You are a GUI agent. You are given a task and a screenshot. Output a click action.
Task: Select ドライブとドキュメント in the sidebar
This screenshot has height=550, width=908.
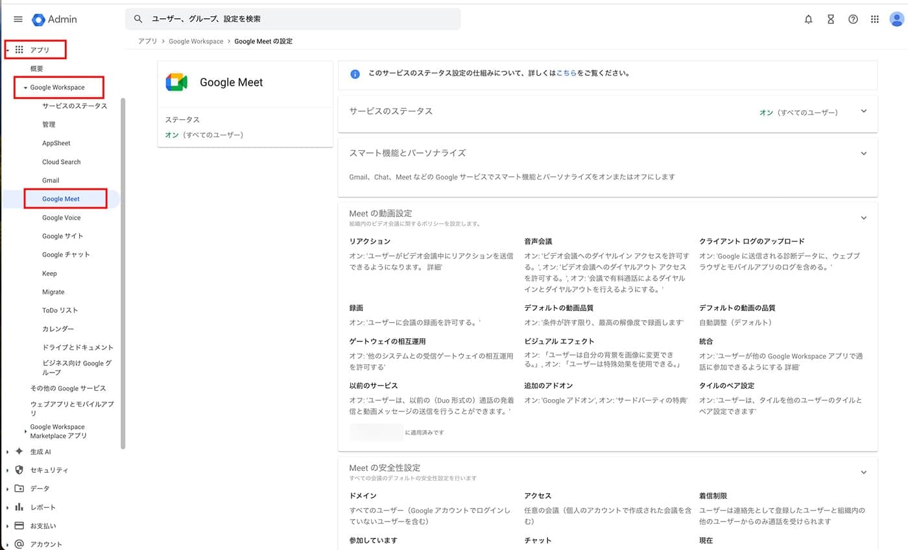click(78, 347)
